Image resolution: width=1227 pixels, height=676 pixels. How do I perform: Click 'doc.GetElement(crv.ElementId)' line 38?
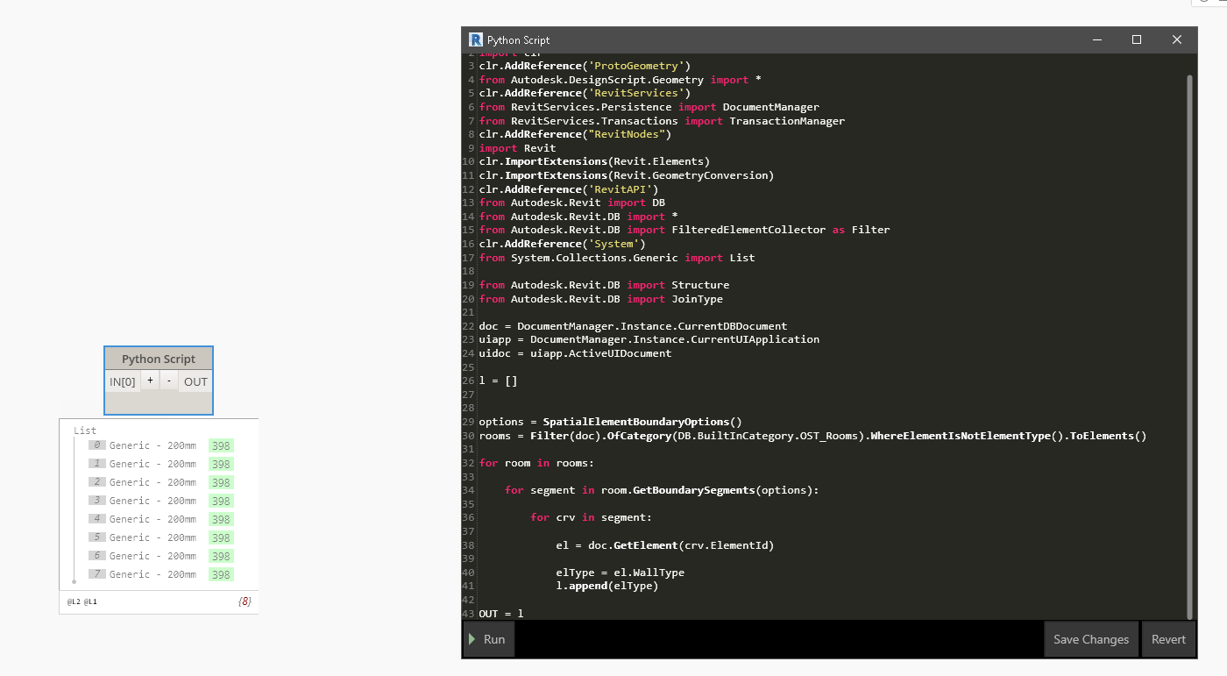pos(681,545)
